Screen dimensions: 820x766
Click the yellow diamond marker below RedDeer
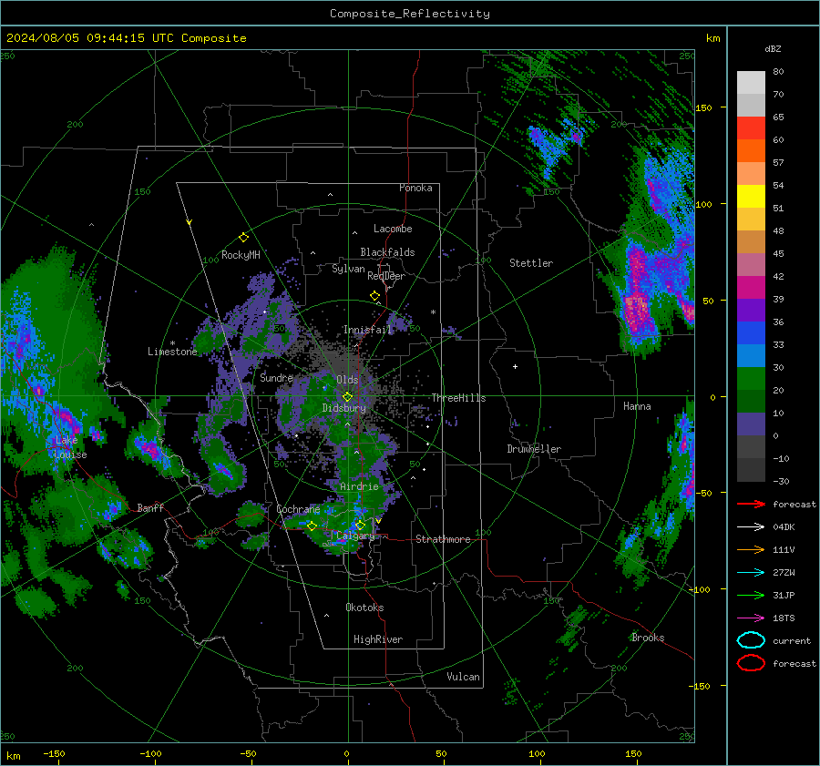pos(374,296)
